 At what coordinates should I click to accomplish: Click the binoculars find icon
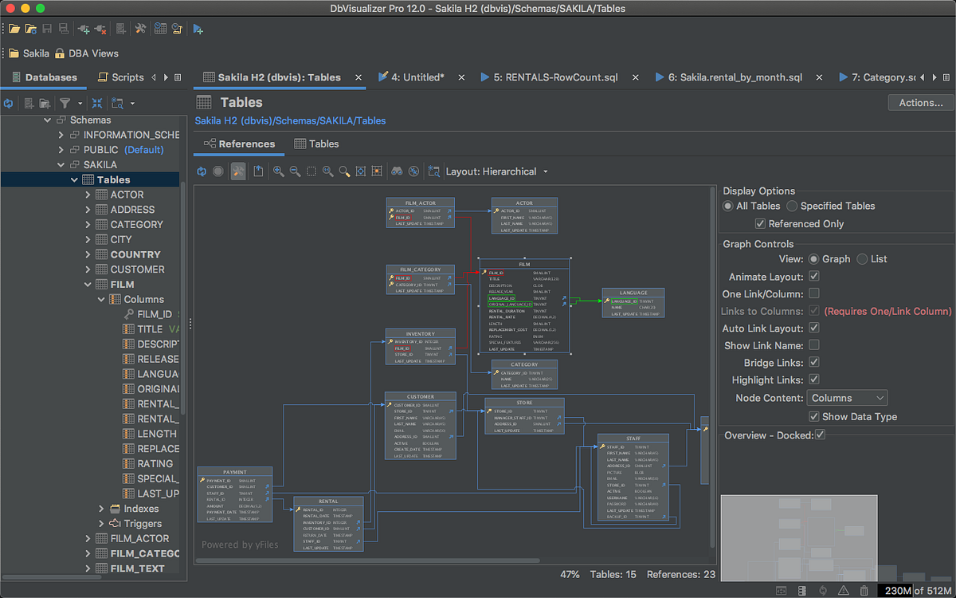[397, 171]
